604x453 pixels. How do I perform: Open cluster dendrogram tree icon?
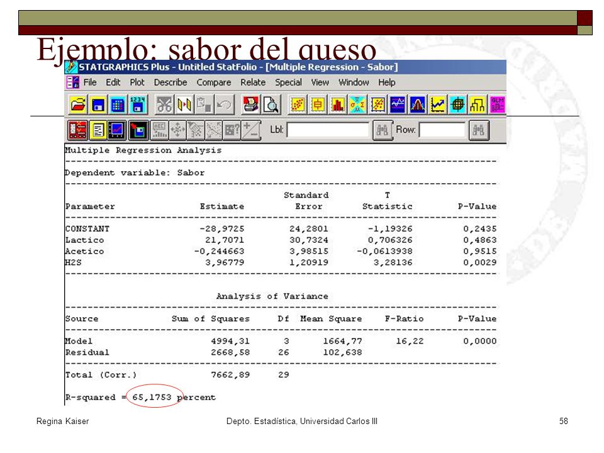(478, 104)
